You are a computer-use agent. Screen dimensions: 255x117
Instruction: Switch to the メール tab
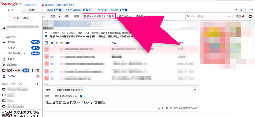coord(10,10)
